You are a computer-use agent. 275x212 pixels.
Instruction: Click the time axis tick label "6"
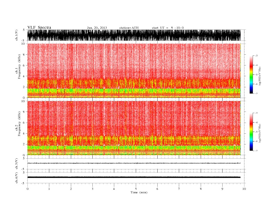coord(157,189)
